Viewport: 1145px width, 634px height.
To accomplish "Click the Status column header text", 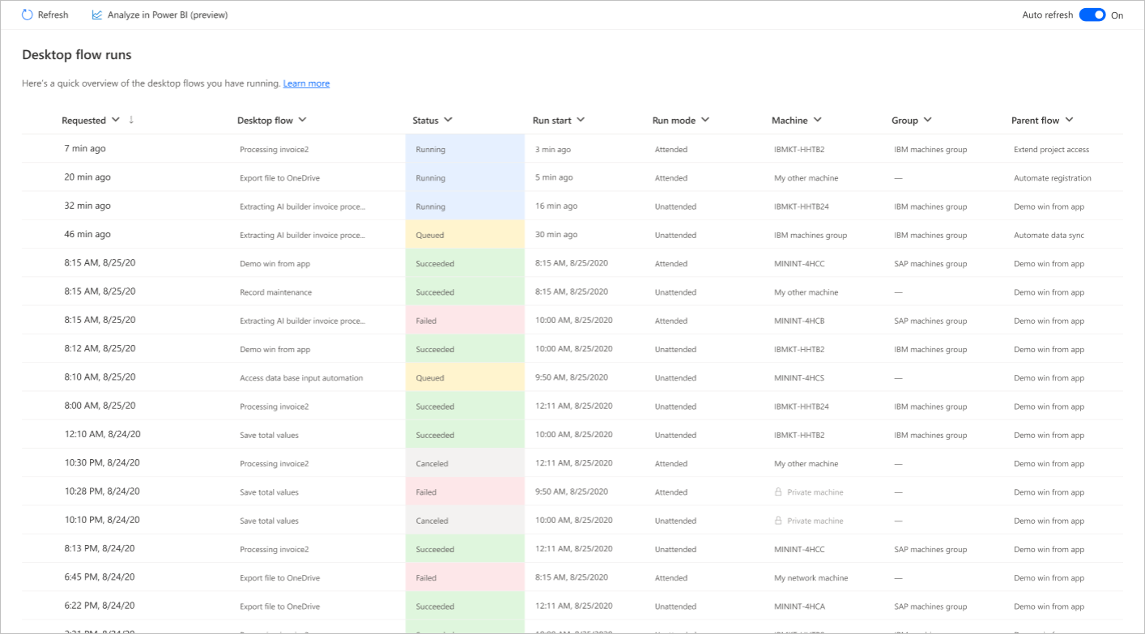I will [x=425, y=121].
